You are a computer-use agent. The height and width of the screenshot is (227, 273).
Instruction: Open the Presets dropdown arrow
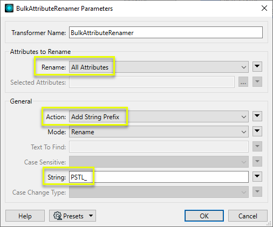(91, 216)
